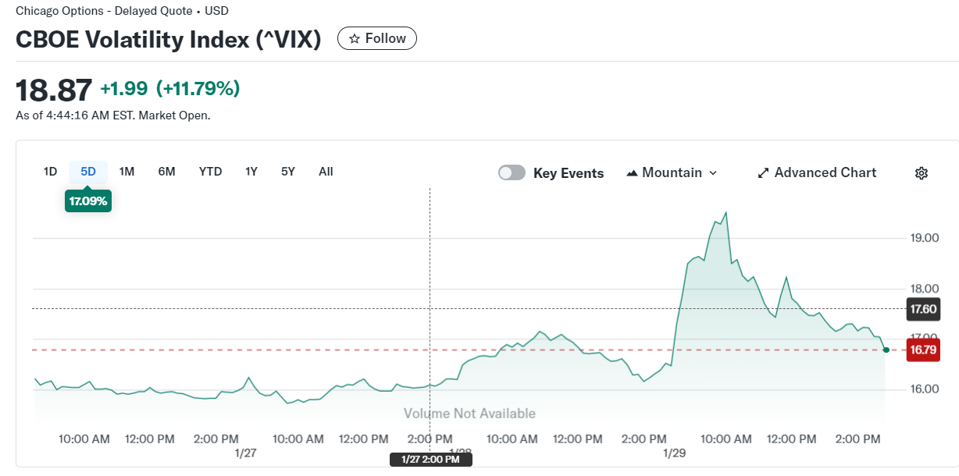
Task: Click the star icon in Follow button
Action: click(x=355, y=38)
